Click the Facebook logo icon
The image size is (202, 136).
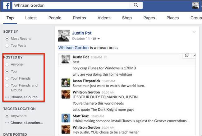(x=7, y=5)
